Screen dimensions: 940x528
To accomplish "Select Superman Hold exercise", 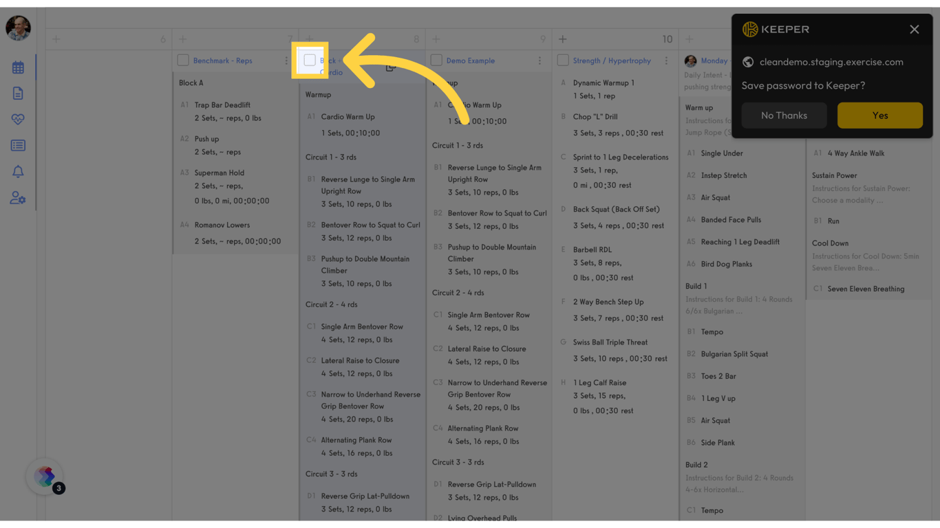I will point(219,173).
